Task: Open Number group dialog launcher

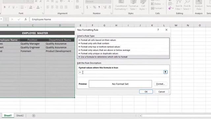Action: pyautogui.click(x=111, y=13)
